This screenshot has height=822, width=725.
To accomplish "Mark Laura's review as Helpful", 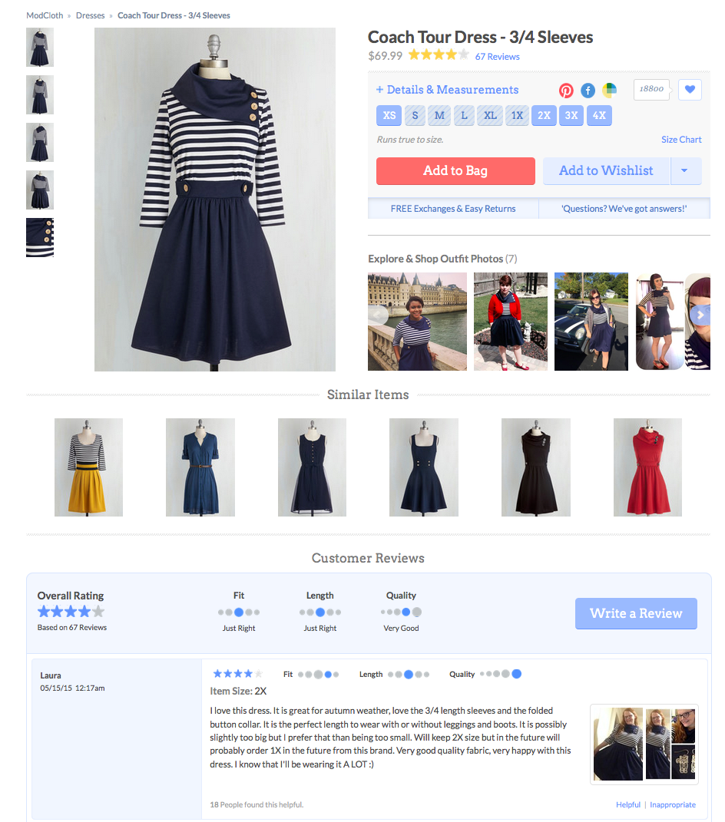I will 628,804.
